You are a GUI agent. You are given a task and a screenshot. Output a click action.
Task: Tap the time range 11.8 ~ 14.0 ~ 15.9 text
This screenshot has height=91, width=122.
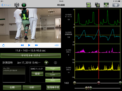(x=31, y=51)
